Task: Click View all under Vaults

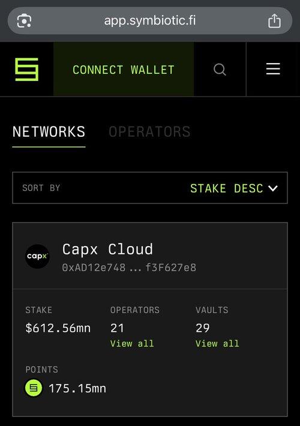Action: (217, 343)
